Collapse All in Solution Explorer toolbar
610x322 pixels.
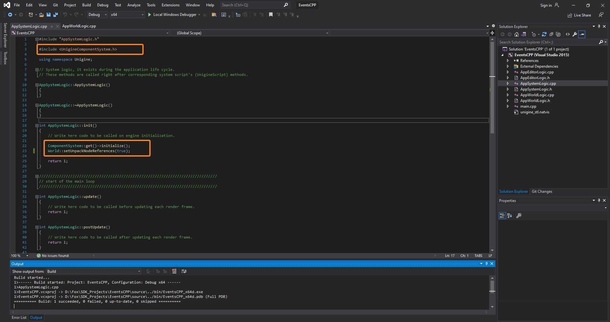[x=552, y=34]
